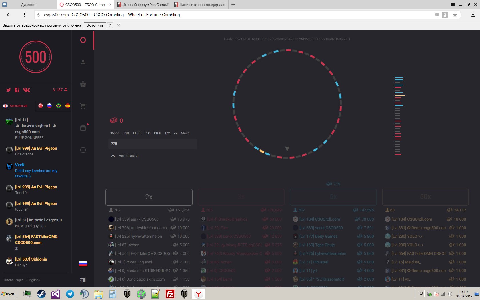Set the maximum bet with Макс.
This screenshot has width=480, height=300.
pos(185,133)
